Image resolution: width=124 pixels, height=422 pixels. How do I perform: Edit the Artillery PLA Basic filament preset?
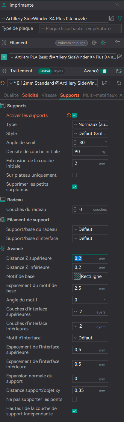(x=120, y=57)
